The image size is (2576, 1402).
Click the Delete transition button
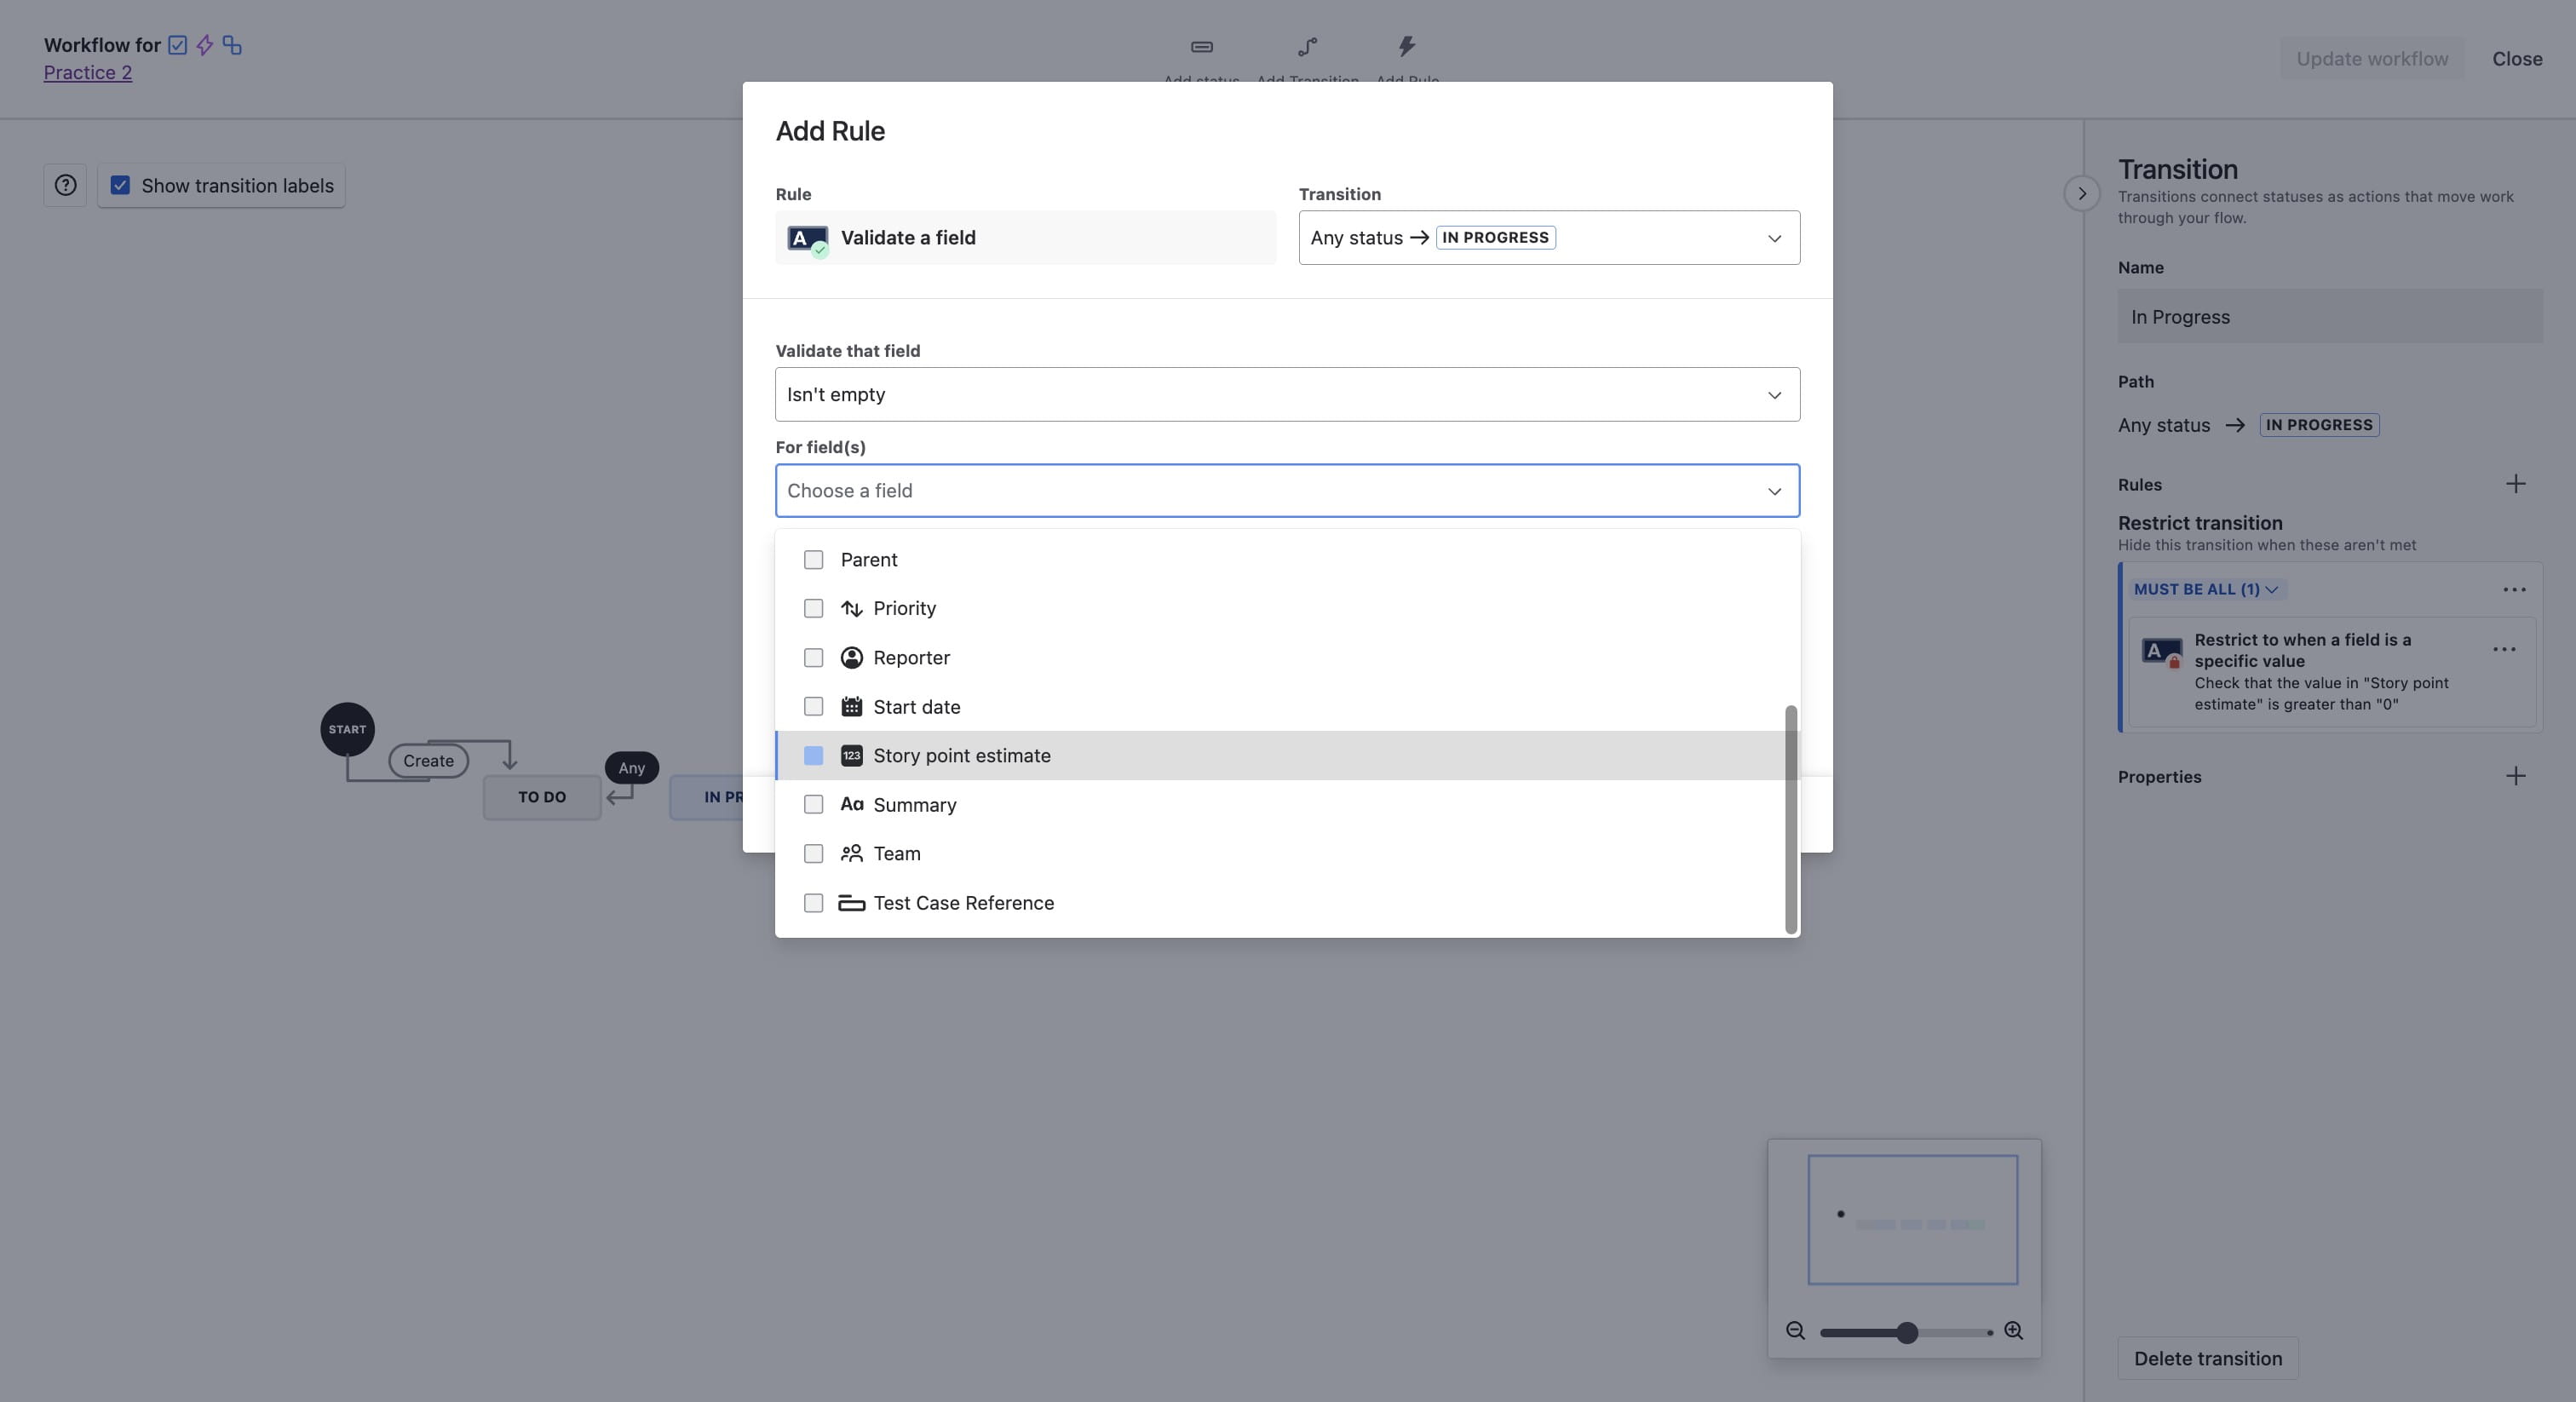(x=2208, y=1358)
